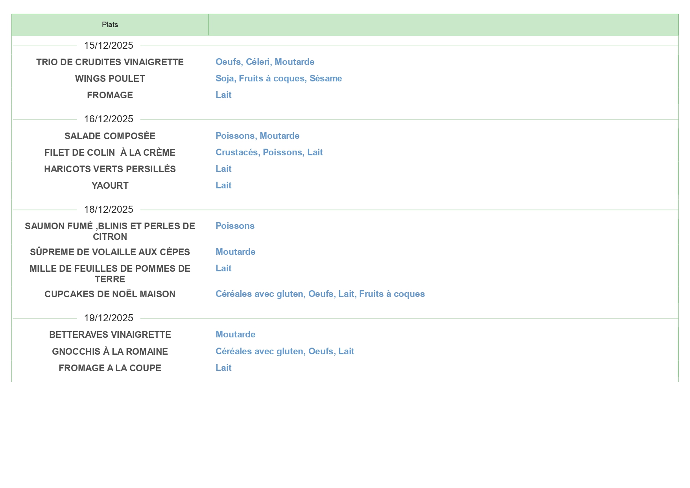
Task: Click Moutarde next to SÛPREME DE VOLAILLE
Action: pyautogui.click(x=235, y=252)
